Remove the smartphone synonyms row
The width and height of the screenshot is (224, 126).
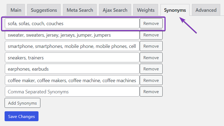[x=151, y=46]
